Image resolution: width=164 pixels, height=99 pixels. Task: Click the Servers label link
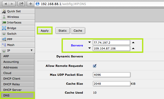[x=77, y=45]
